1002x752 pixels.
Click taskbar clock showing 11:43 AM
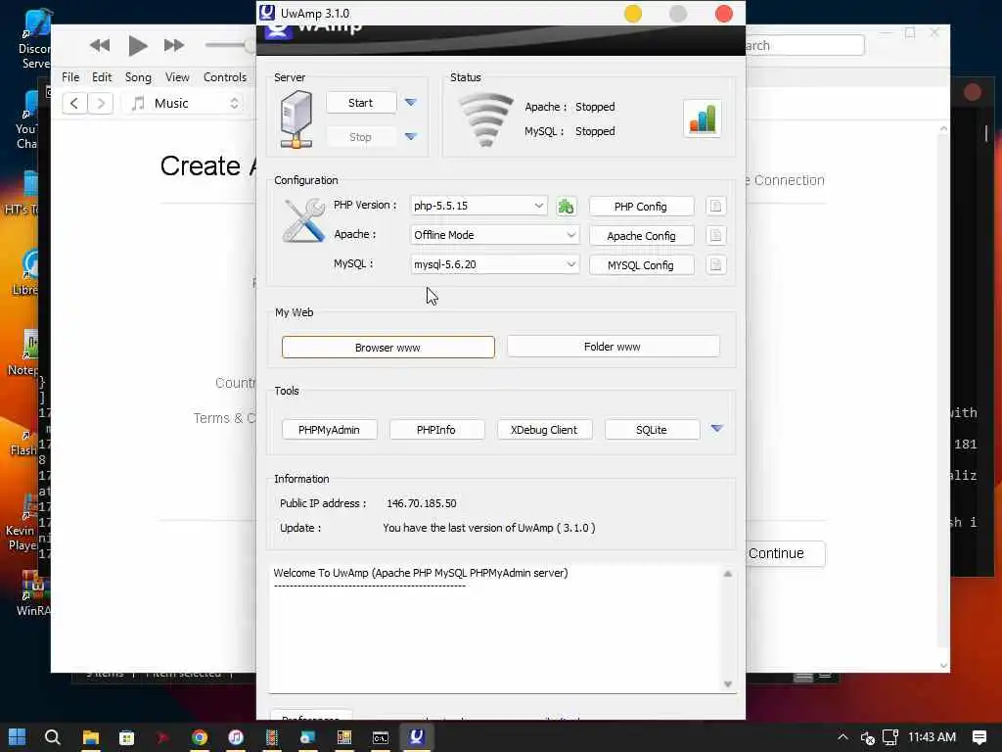coord(932,737)
